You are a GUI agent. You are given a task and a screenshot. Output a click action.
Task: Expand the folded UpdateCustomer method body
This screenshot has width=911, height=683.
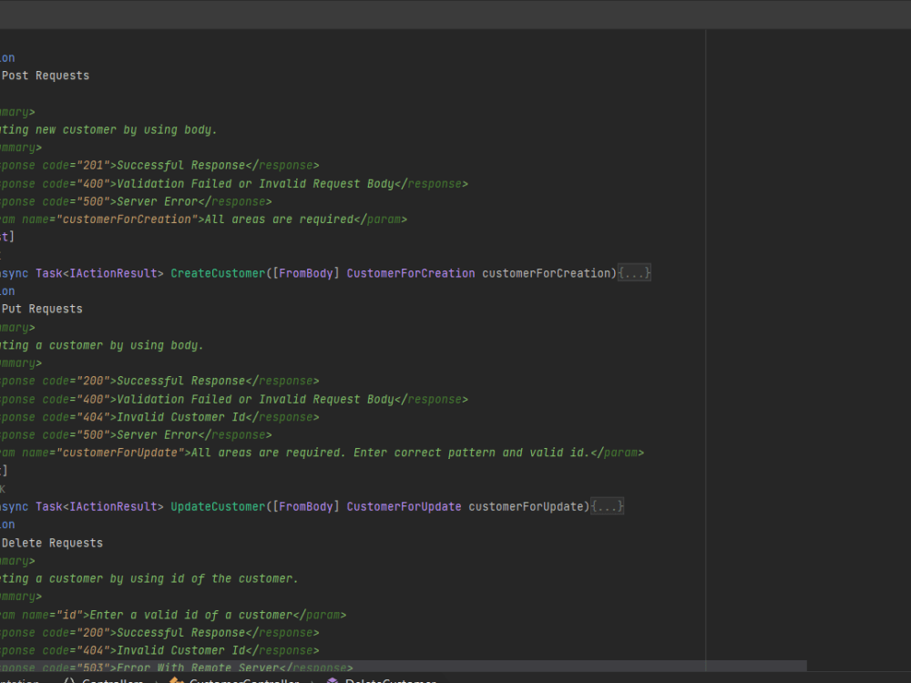[x=607, y=506]
